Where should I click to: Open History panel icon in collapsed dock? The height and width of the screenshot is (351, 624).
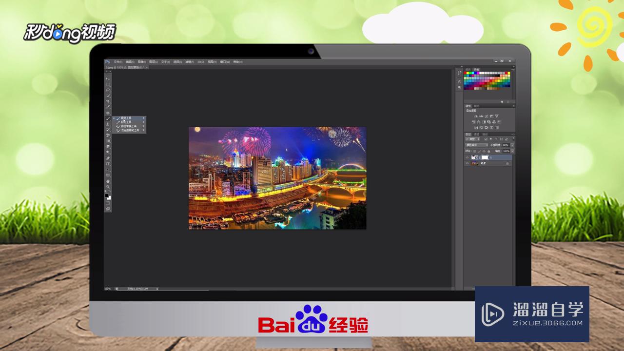460,72
